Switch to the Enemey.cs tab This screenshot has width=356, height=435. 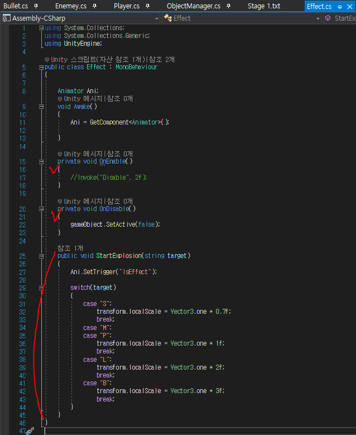(x=71, y=6)
